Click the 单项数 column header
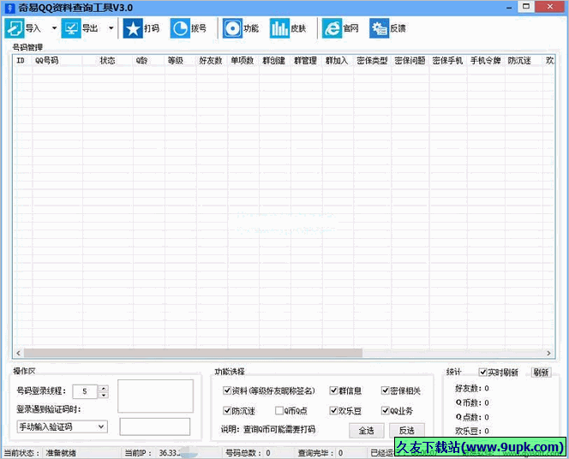 coord(242,61)
